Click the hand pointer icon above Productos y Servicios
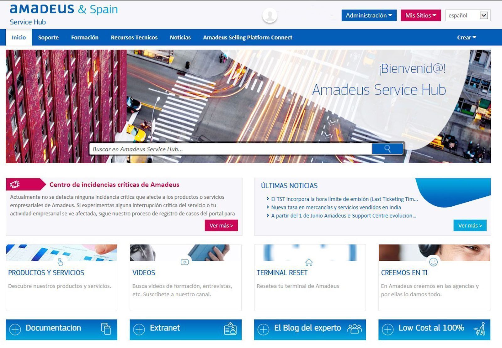 tap(60, 262)
